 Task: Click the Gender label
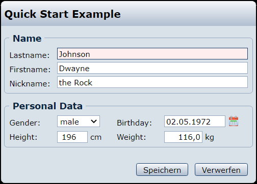click(25, 123)
